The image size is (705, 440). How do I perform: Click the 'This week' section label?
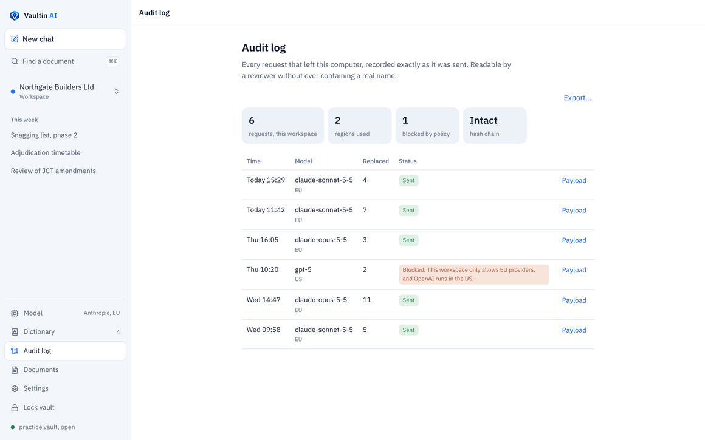pos(24,120)
